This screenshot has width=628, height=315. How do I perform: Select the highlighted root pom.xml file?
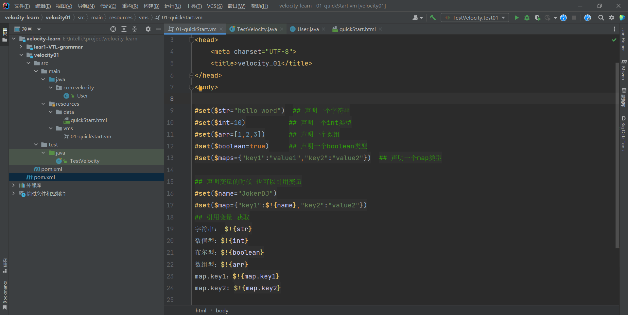(x=44, y=177)
